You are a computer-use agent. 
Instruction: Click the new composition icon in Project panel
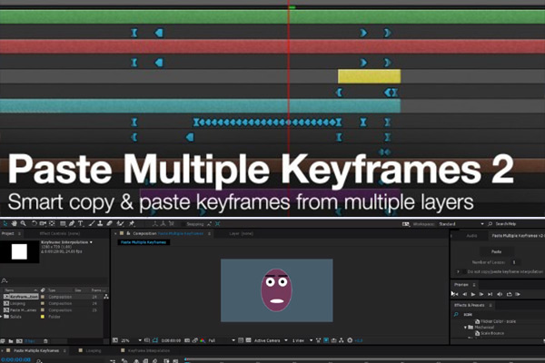click(19, 341)
